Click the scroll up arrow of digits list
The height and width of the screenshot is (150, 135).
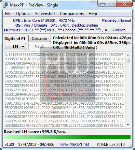pos(128,55)
